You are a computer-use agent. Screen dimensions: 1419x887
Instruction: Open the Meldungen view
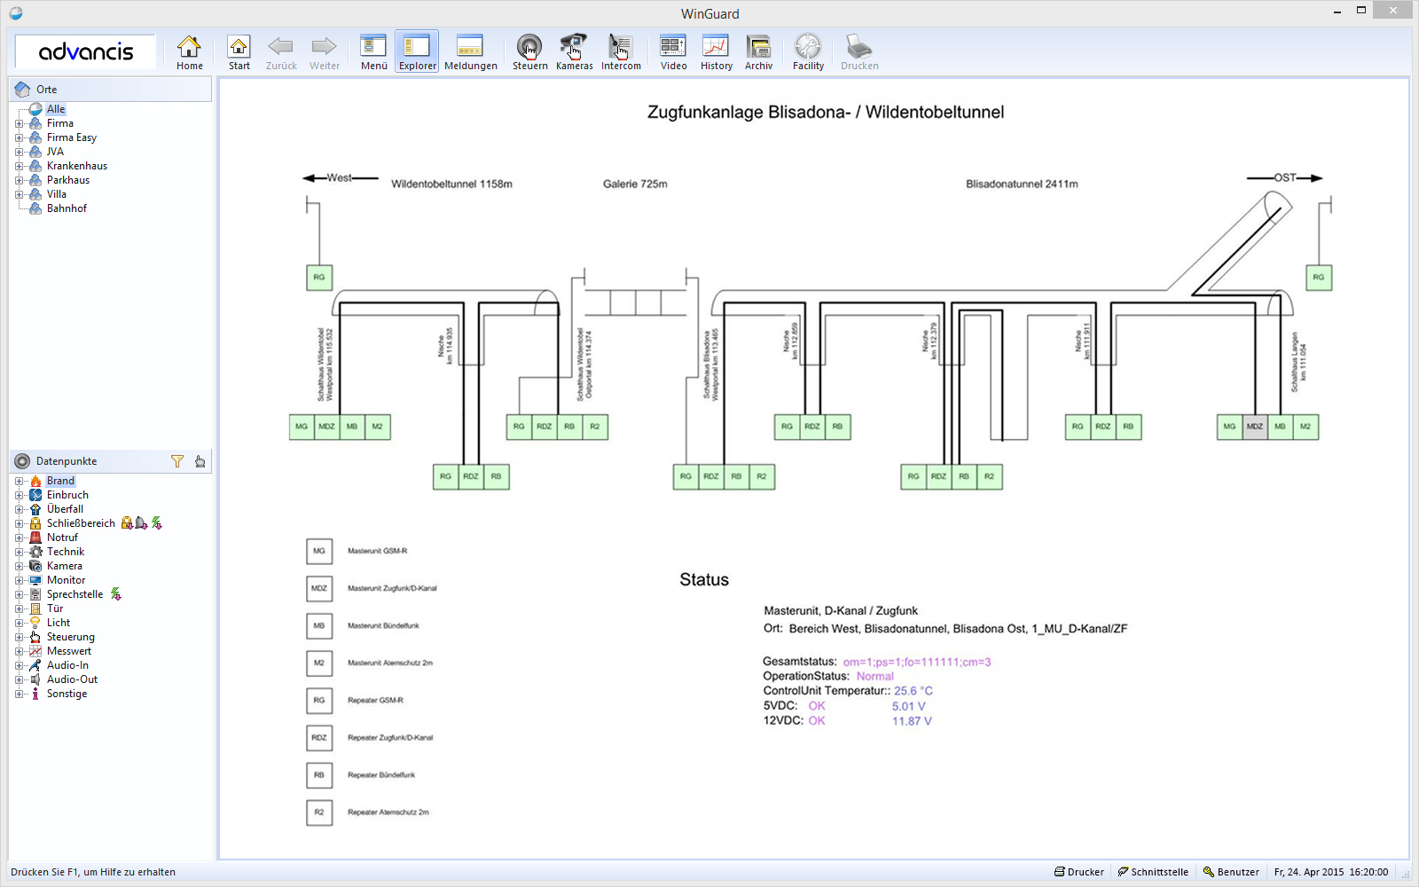coord(470,52)
